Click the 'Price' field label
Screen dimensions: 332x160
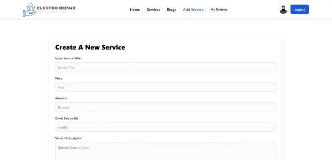[x=59, y=78]
